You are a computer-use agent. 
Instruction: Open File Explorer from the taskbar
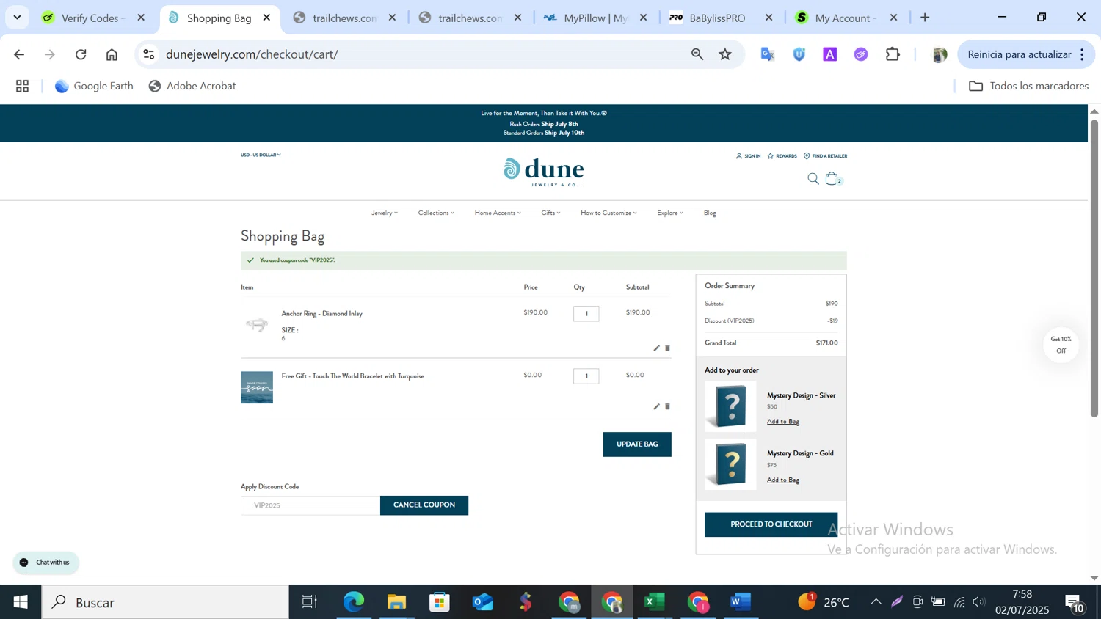pyautogui.click(x=396, y=602)
